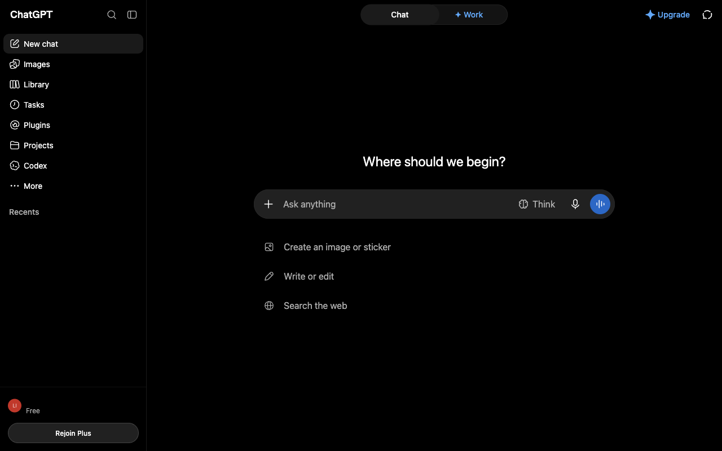Start voice mode with the blue waveform button
This screenshot has height=451, width=722.
(x=600, y=204)
